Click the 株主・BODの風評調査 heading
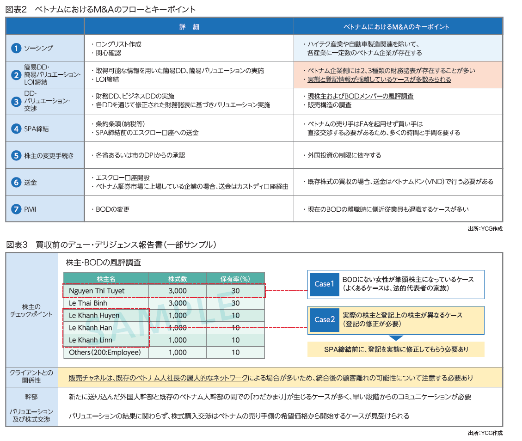Screen dimensions: 522x441 [x=104, y=263]
